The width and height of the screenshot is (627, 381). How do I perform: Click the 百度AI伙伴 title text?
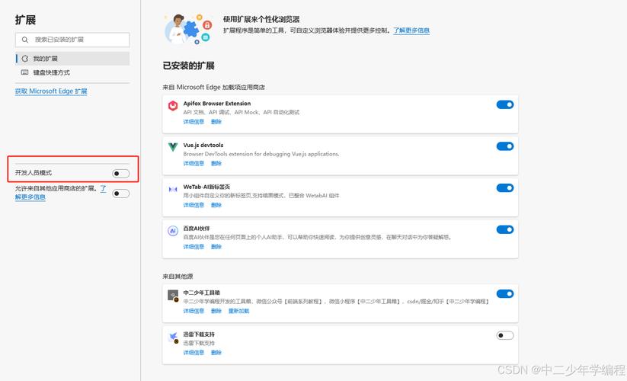[197, 229]
